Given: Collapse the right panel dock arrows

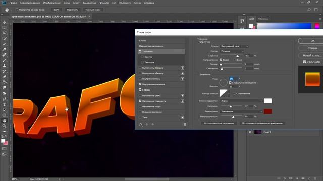Looking at the screenshot, I should coord(320,15).
